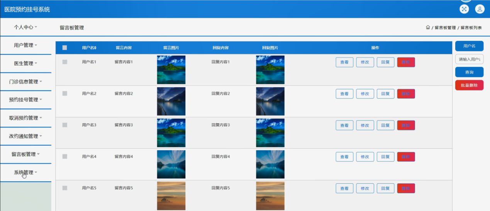Delete the 用户名4 row
The image size is (490, 211).
tap(406, 157)
